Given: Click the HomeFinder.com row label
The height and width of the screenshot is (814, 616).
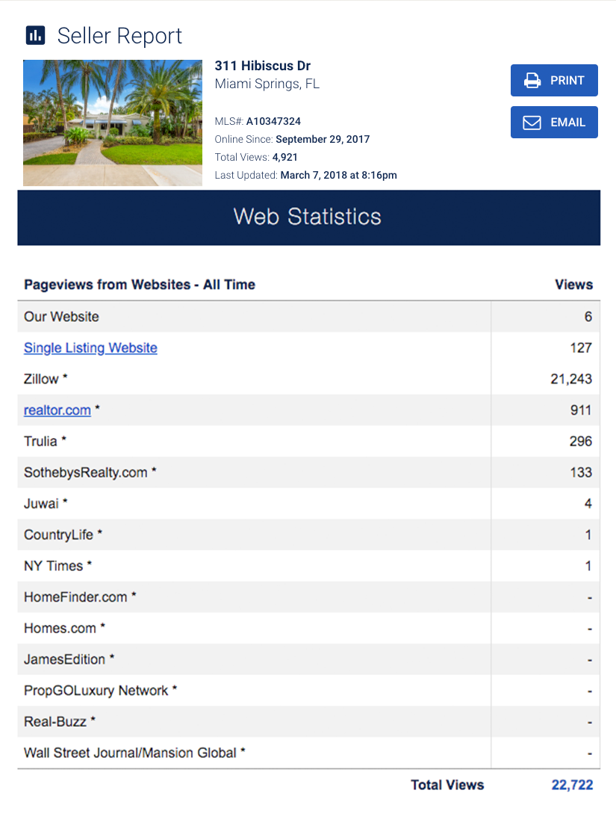Looking at the screenshot, I should [80, 597].
